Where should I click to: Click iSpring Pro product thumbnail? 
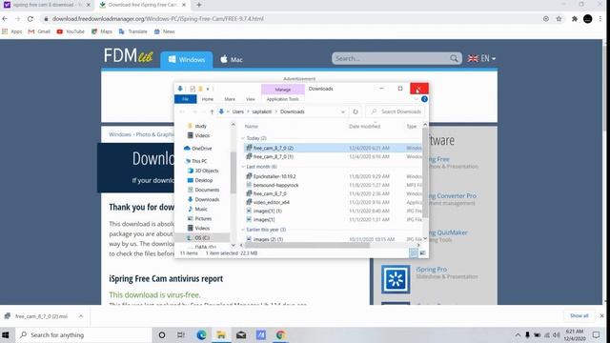tap(396, 279)
